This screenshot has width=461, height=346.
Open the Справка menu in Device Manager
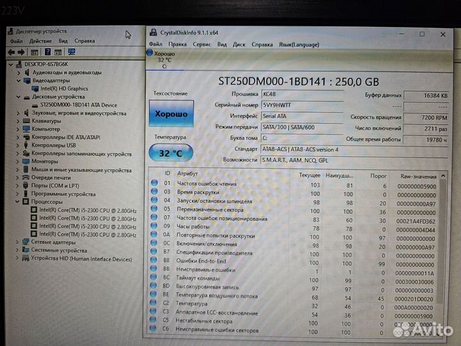85,40
